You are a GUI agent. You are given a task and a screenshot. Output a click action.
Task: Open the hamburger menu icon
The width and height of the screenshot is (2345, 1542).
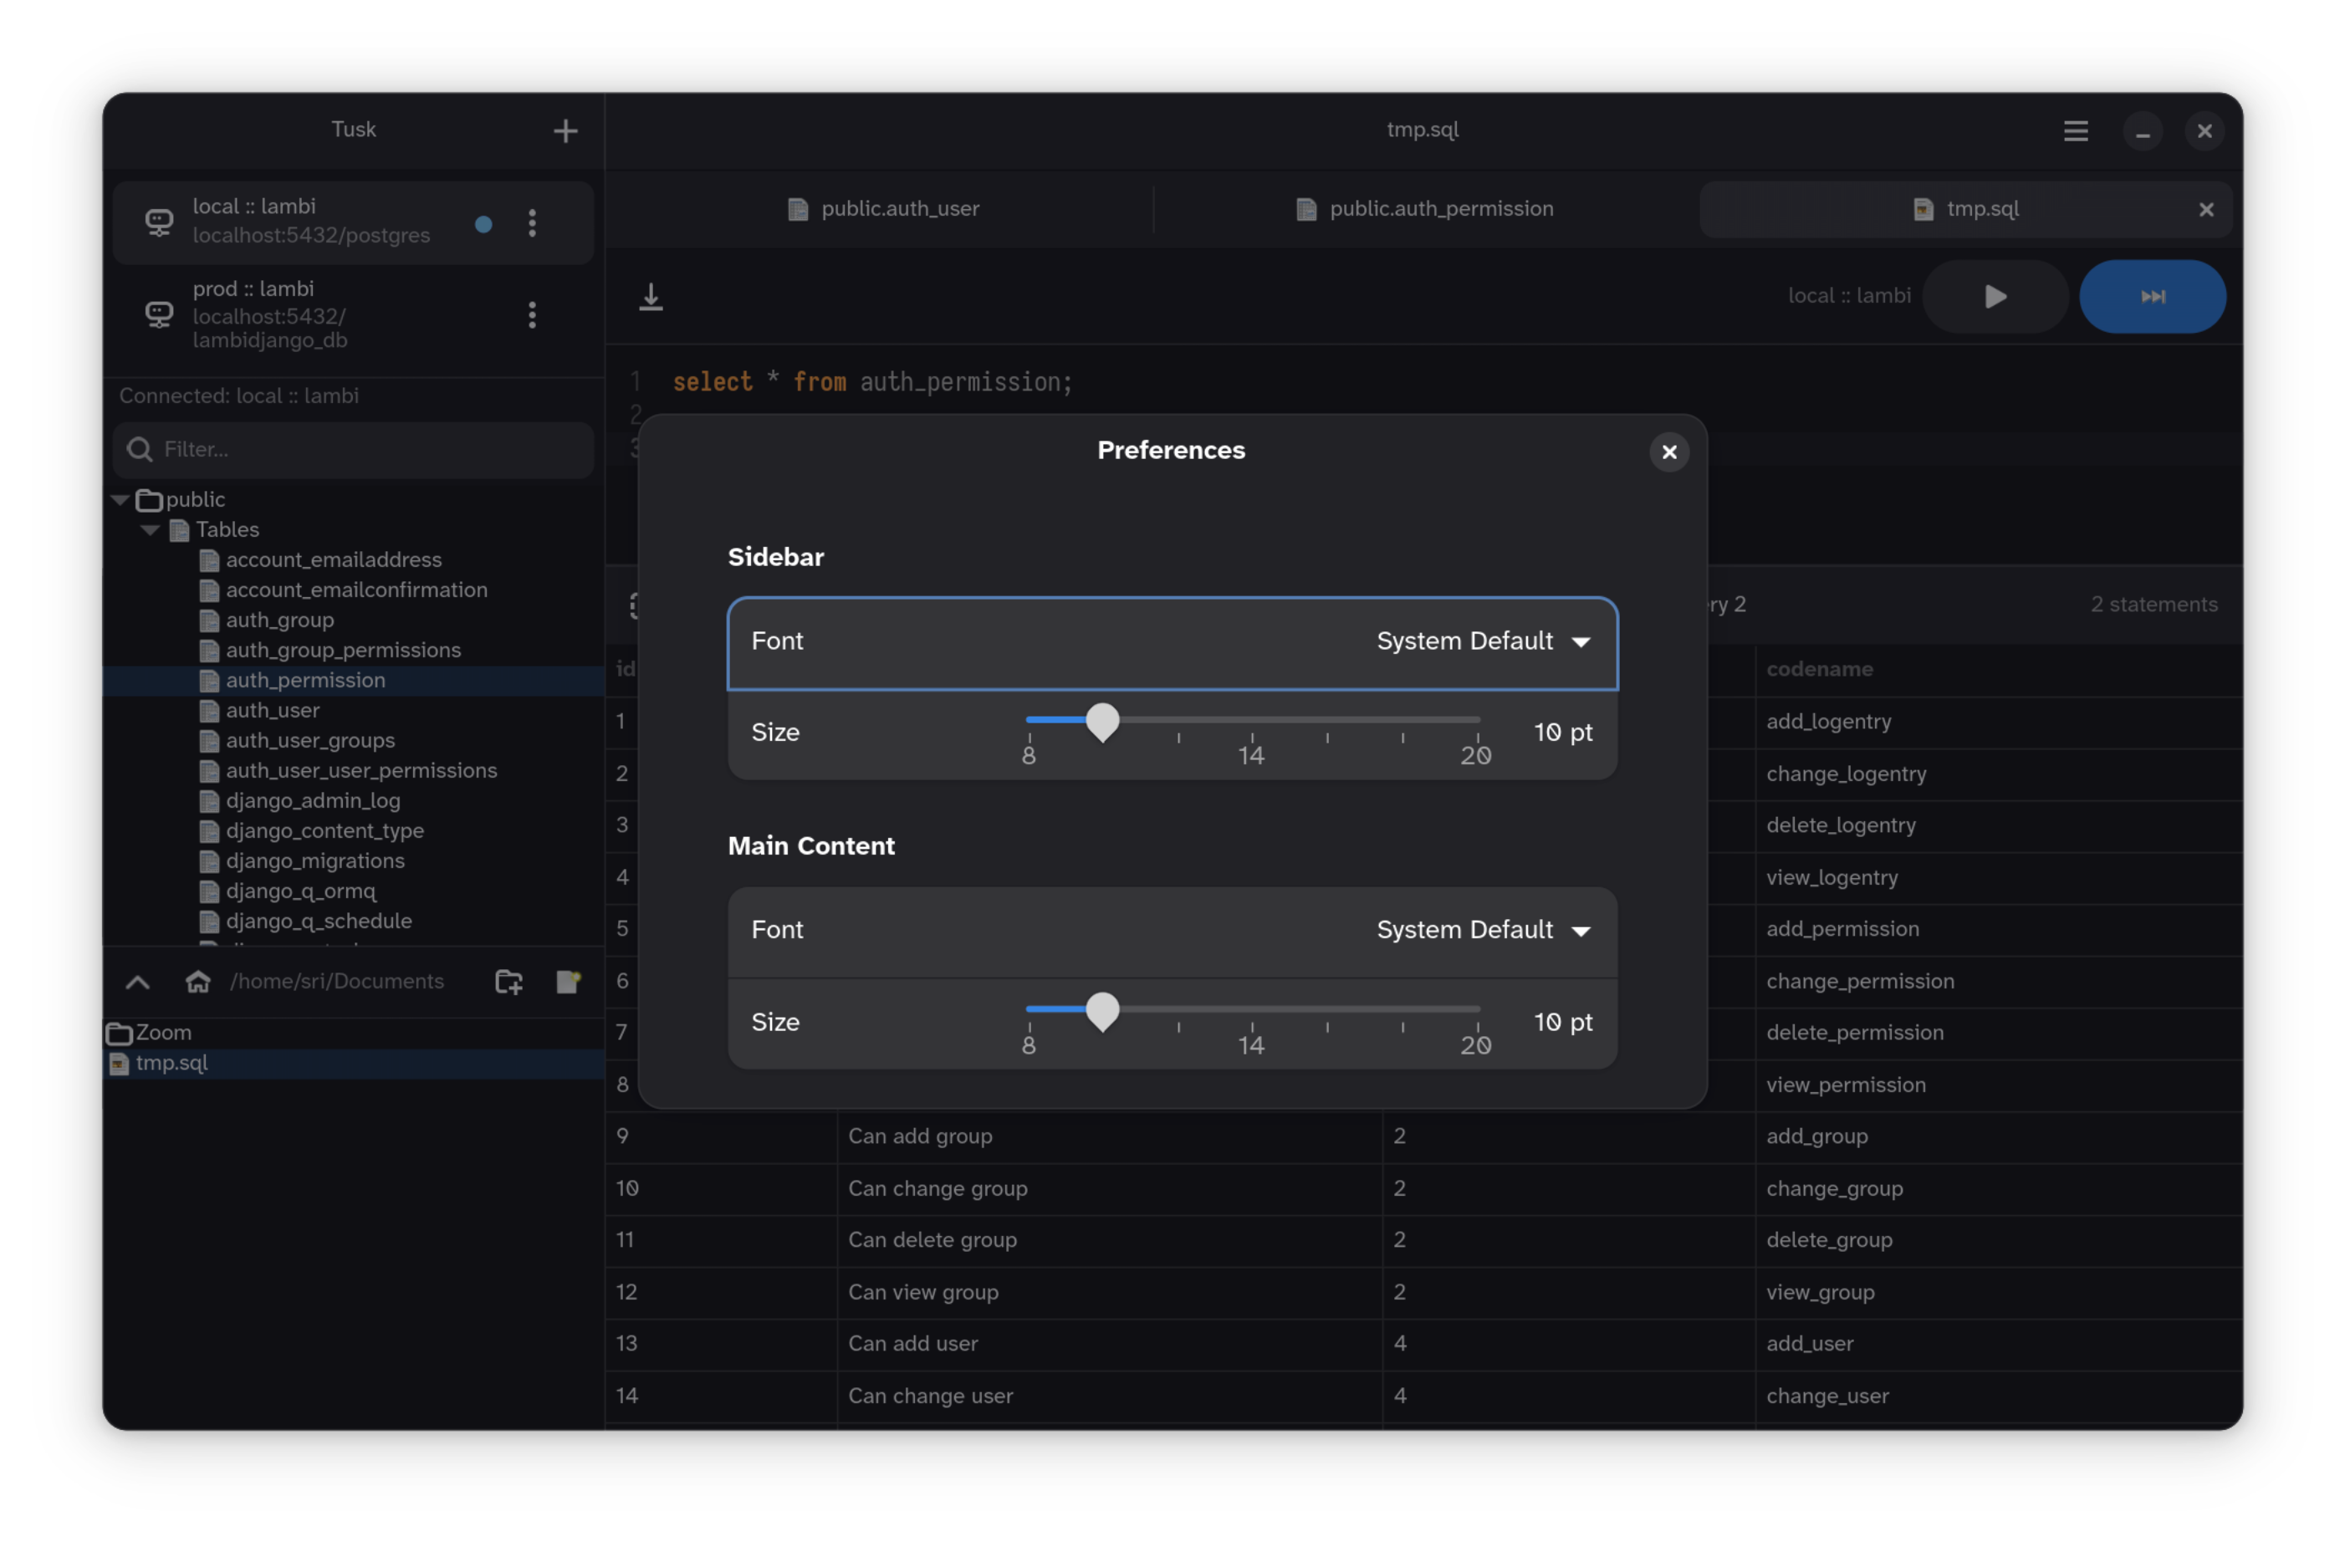point(2076,130)
